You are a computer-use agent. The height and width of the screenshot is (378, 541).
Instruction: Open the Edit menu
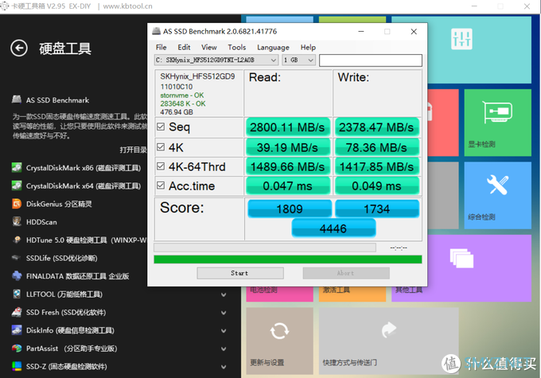click(x=184, y=47)
